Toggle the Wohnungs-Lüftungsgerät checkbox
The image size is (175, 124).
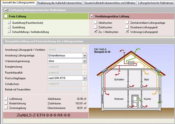[x=128, y=31]
